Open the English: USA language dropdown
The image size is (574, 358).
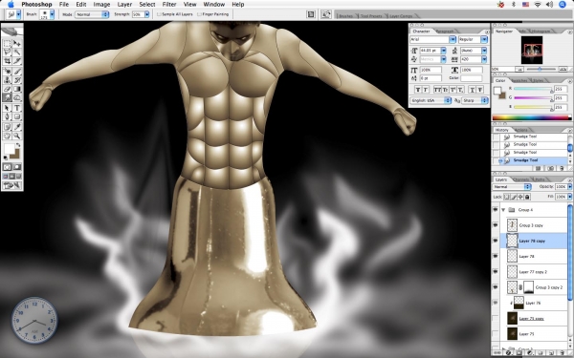click(430, 100)
